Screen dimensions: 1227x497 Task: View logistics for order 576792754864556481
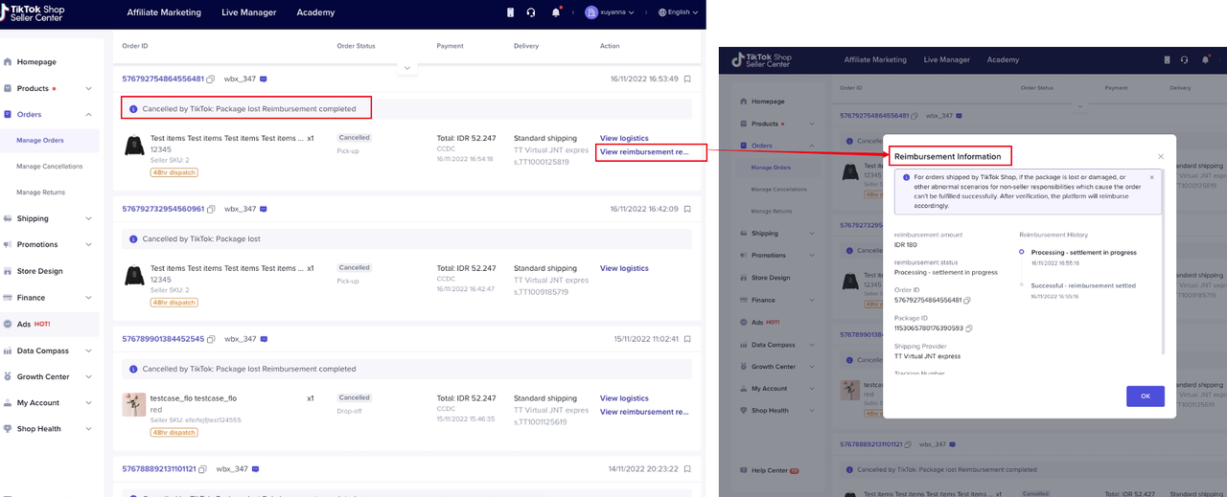[624, 138]
